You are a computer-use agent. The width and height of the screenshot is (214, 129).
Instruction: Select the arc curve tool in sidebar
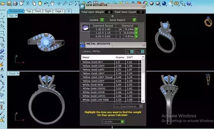2,39
